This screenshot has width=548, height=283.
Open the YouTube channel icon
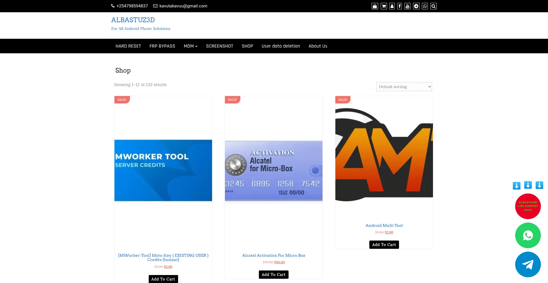pos(408,6)
